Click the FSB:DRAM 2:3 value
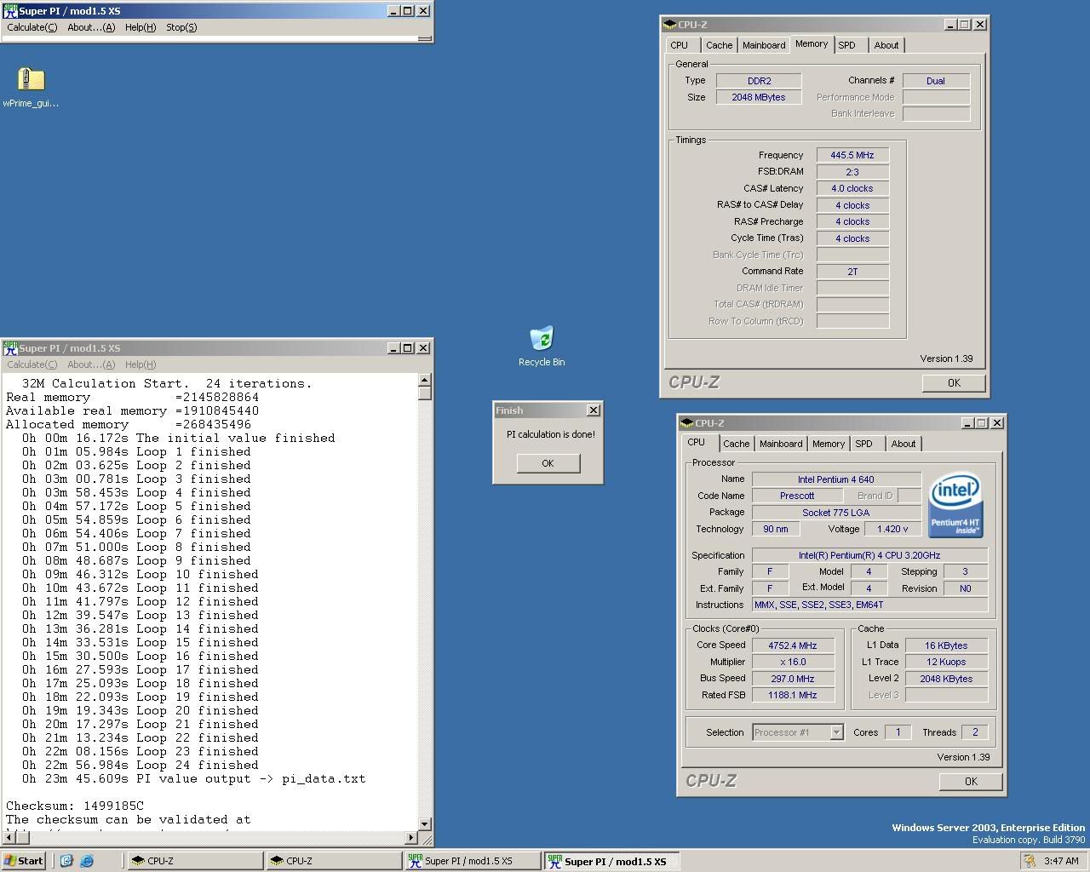1090x872 pixels. coord(852,172)
